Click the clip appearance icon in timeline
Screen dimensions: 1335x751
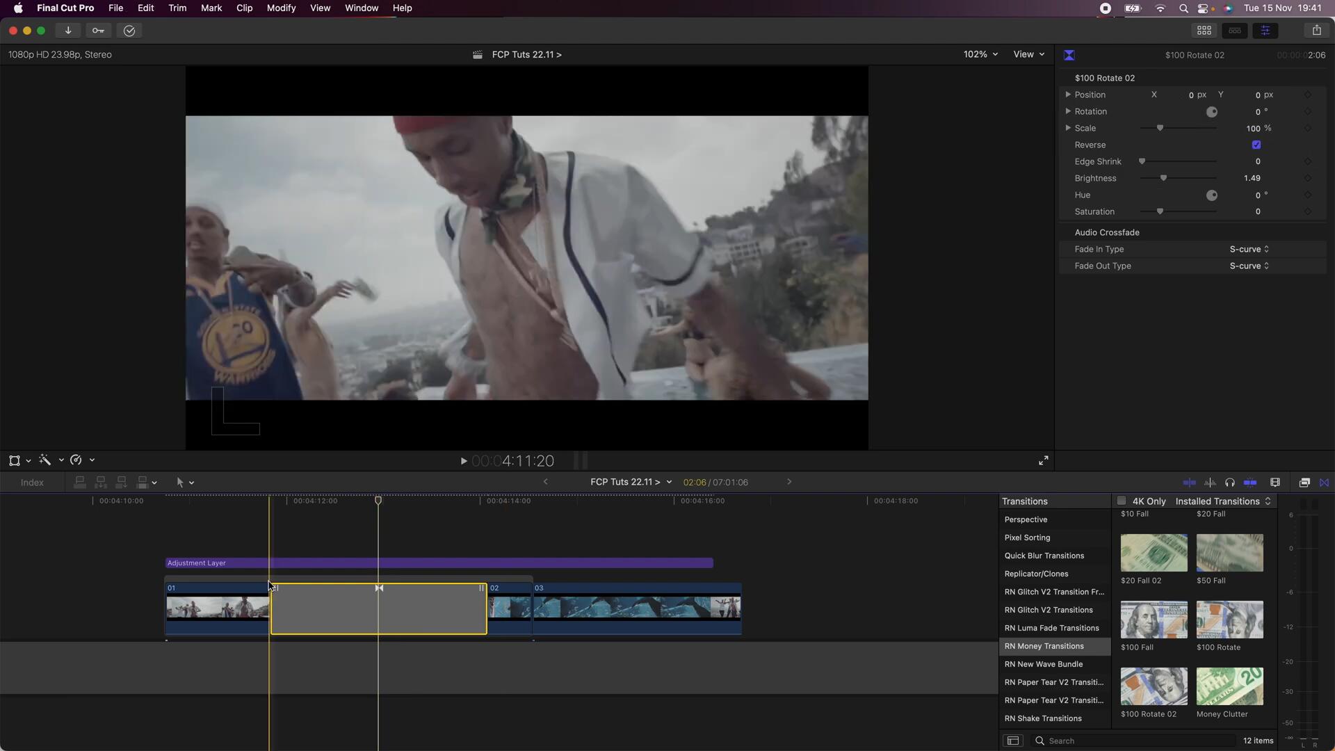(1275, 483)
